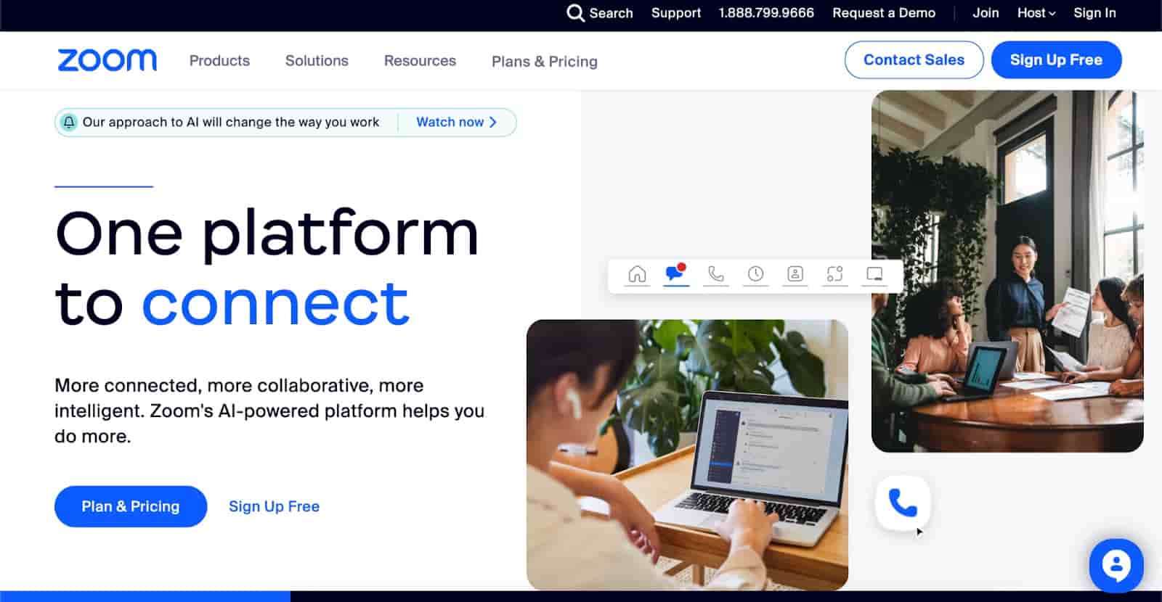Open the Products menu
1162x602 pixels.
tap(219, 61)
